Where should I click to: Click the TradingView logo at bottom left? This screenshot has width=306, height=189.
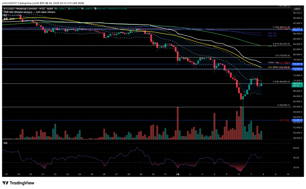tap(18, 183)
